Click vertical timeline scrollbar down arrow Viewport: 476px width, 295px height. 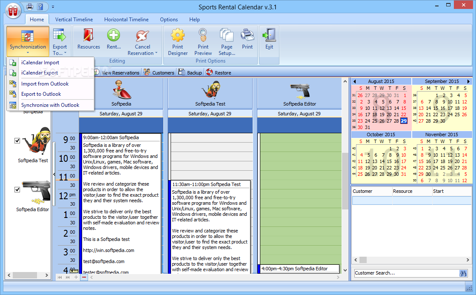click(345, 270)
